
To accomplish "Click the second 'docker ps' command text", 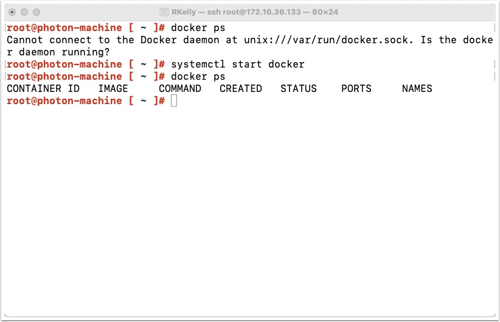I will 198,77.
